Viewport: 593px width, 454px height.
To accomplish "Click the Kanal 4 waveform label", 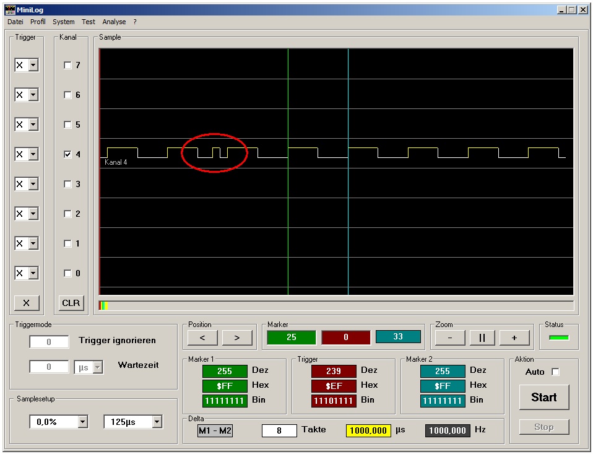I will tap(116, 162).
